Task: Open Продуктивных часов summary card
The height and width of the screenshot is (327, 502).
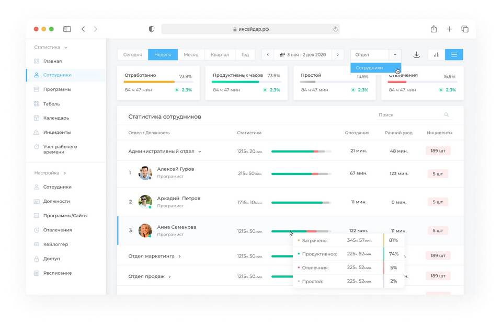Action: tap(246, 83)
